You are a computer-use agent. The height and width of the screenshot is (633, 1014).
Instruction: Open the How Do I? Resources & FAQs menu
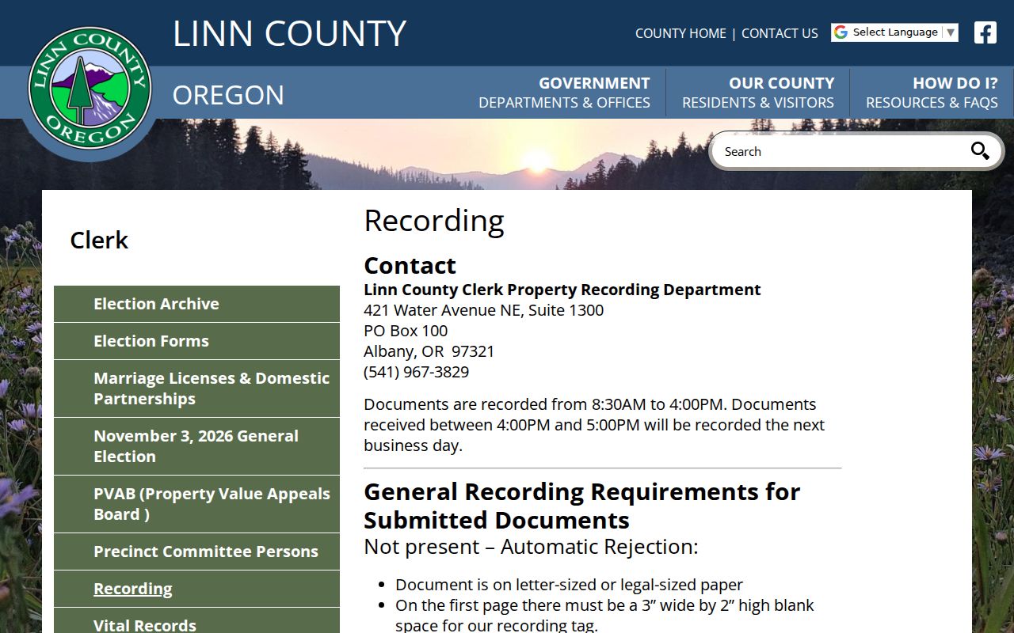932,93
